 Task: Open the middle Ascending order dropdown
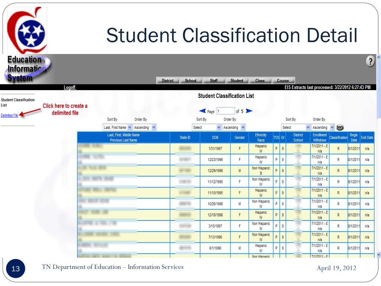(x=234, y=127)
